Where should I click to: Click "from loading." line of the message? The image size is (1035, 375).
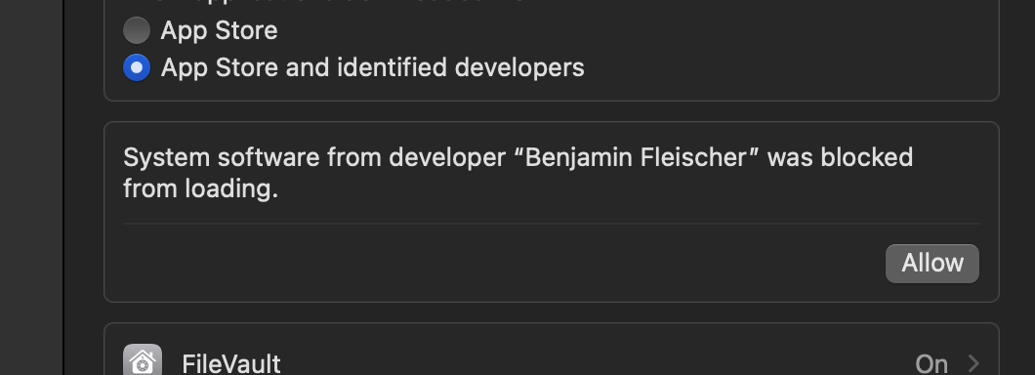click(x=201, y=188)
